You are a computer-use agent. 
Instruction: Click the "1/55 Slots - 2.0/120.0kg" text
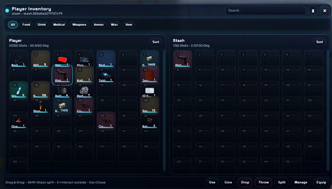point(191,46)
